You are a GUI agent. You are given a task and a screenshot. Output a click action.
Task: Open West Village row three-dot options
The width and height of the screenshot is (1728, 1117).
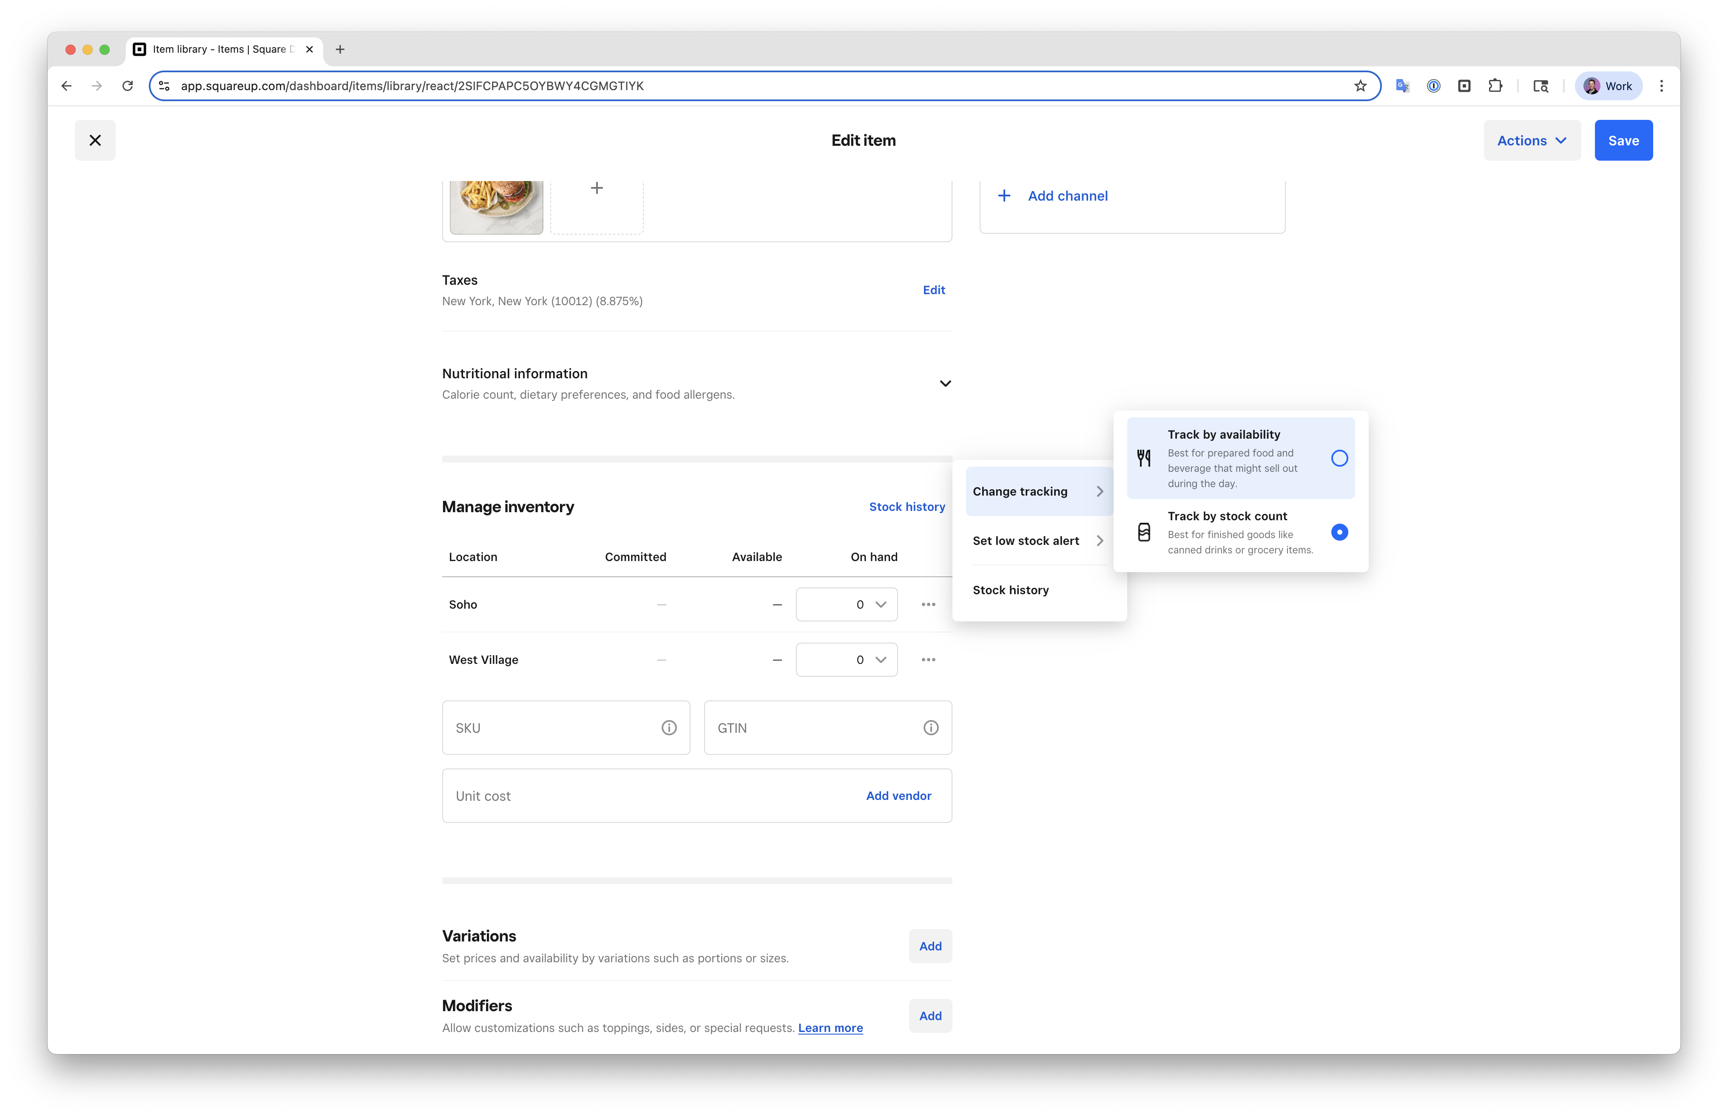928,659
